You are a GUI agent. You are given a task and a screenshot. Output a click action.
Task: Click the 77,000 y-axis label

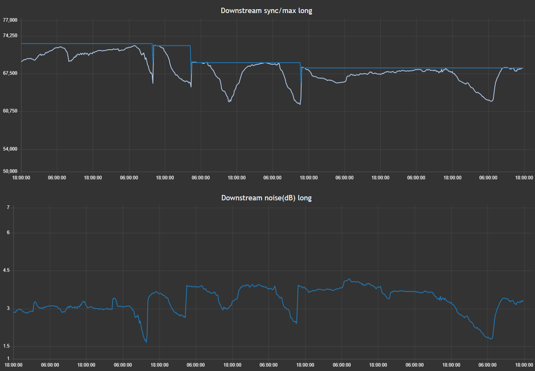click(x=10, y=20)
